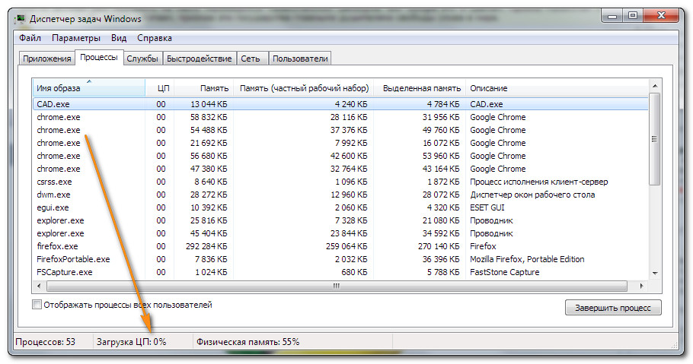
Task: Sort by ЦП column header
Action: click(160, 88)
